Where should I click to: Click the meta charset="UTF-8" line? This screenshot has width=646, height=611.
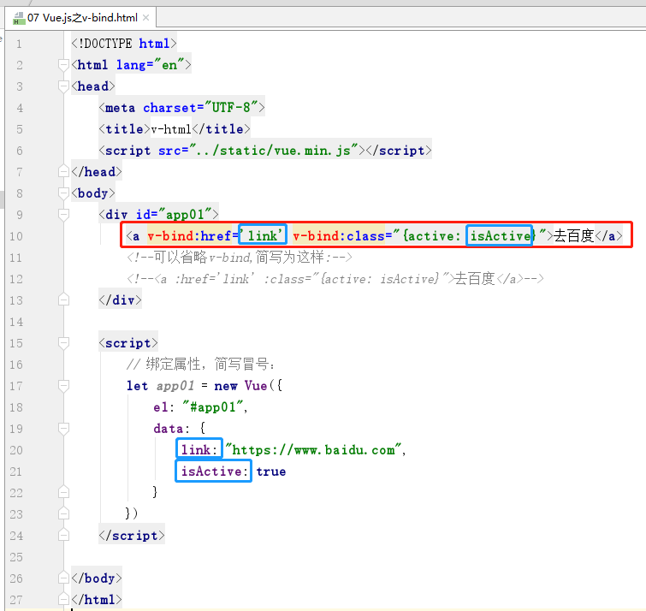(181, 108)
